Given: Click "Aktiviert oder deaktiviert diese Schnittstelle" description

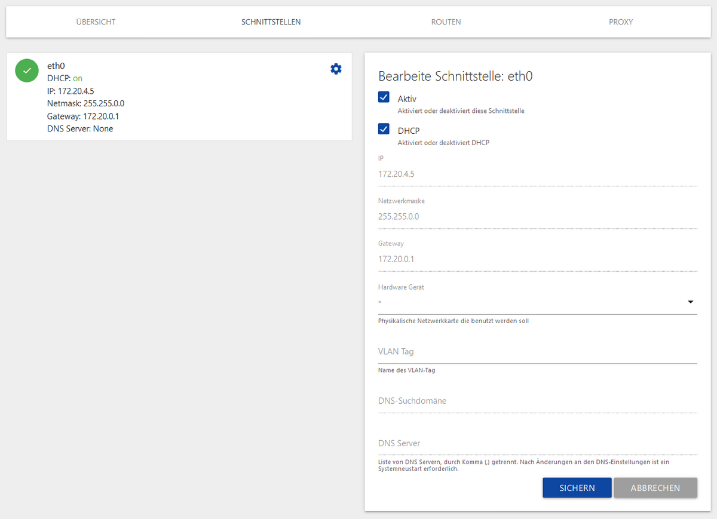Looking at the screenshot, I should (461, 111).
